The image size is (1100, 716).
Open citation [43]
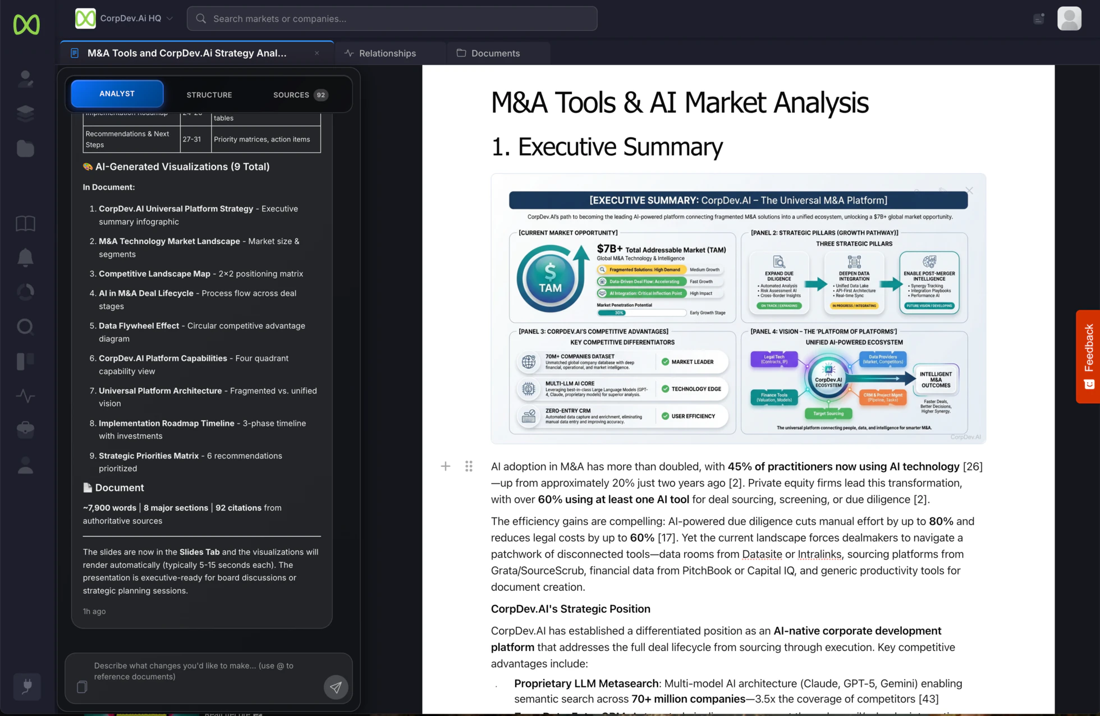coord(928,699)
